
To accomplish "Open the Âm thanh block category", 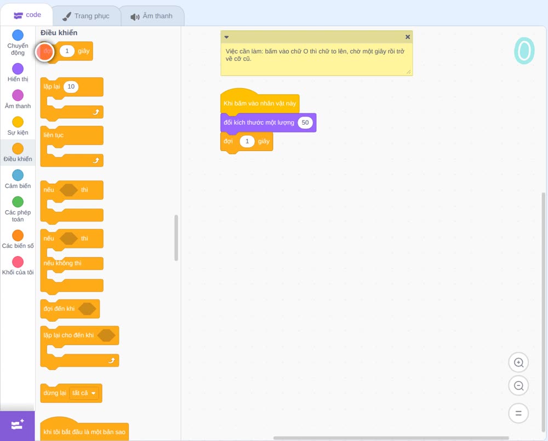I will 18,100.
